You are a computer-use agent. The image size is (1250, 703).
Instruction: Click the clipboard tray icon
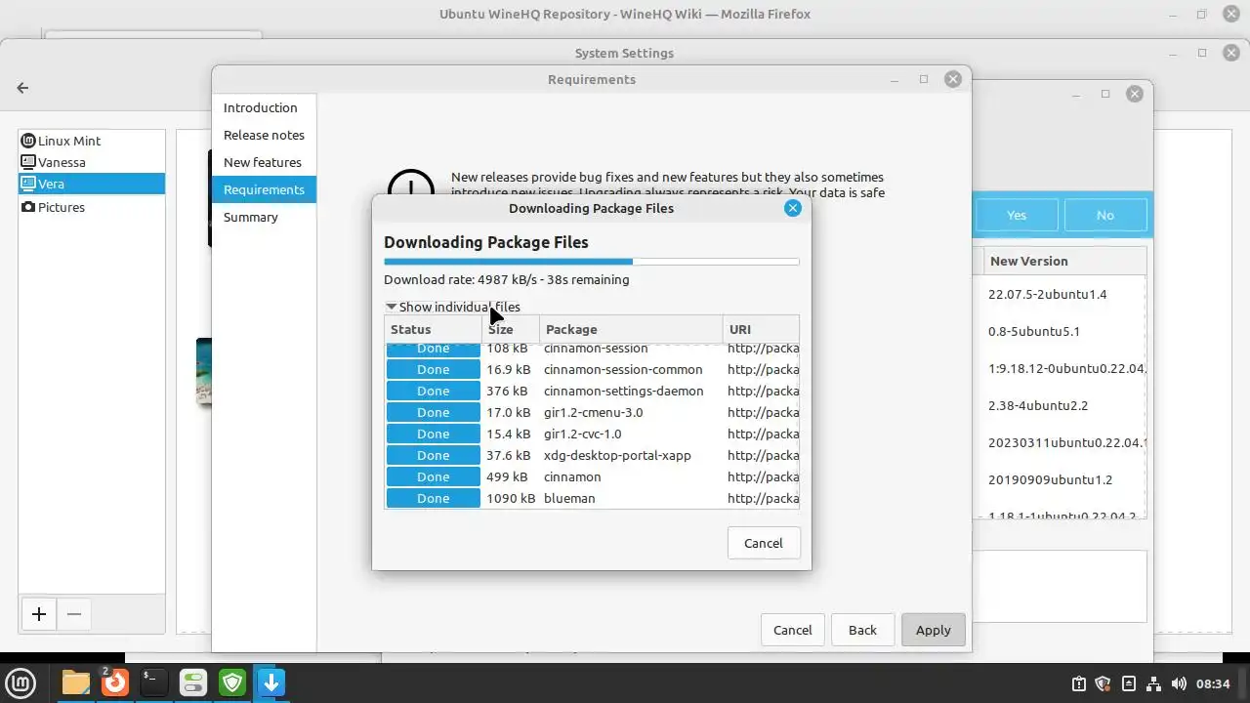coord(1079,683)
